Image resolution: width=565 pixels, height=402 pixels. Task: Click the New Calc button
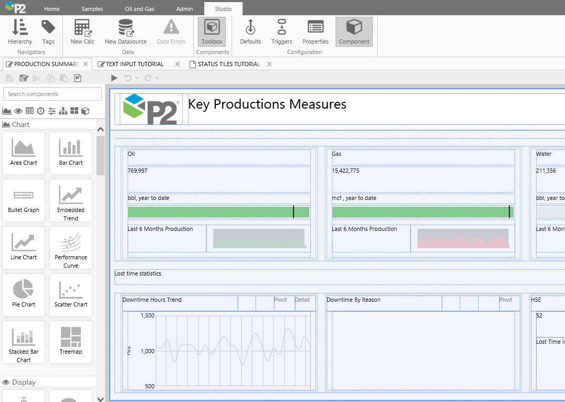(82, 31)
